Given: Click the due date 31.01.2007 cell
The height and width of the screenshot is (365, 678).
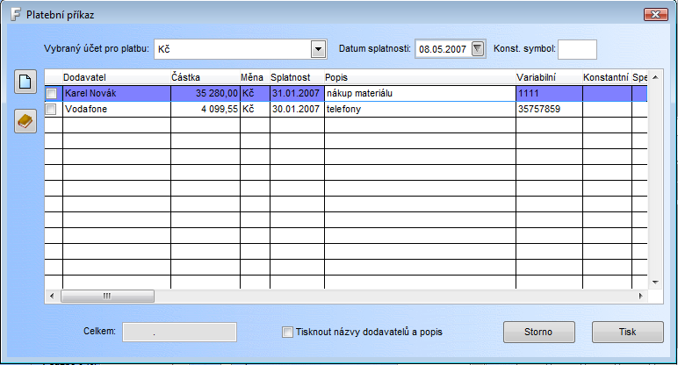Looking at the screenshot, I should point(297,93).
